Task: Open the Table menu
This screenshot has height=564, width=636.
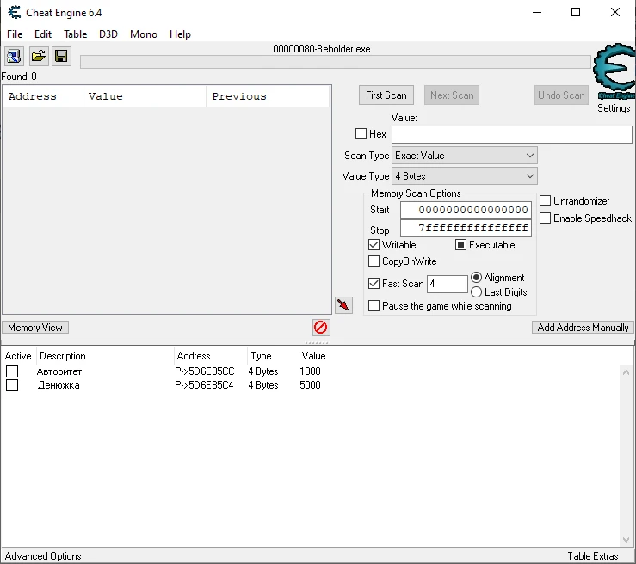Action: 76,34
